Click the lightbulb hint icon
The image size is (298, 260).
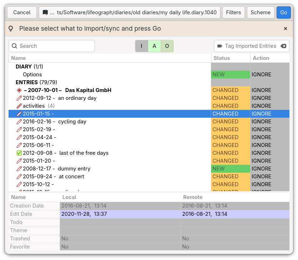[x=11, y=29]
